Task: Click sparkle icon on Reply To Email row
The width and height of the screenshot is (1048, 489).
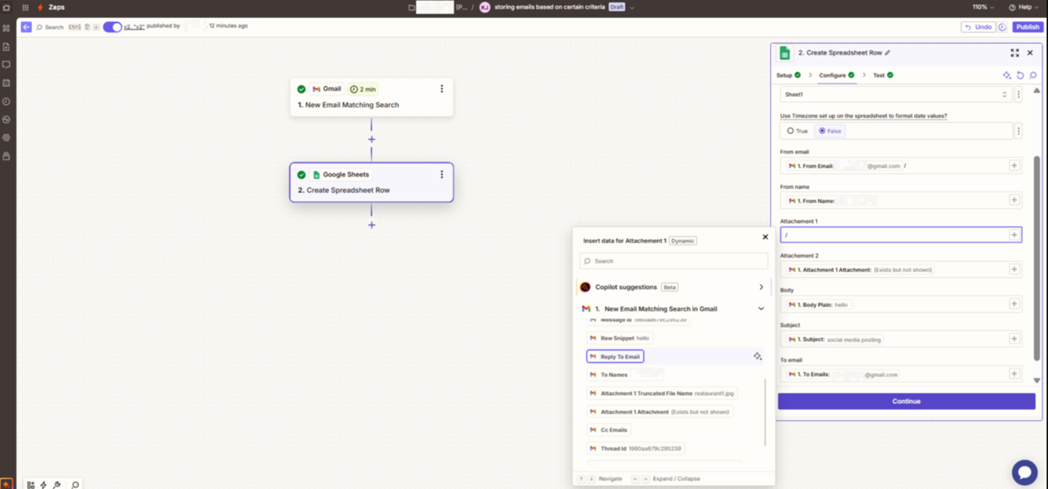Action: [x=757, y=357]
